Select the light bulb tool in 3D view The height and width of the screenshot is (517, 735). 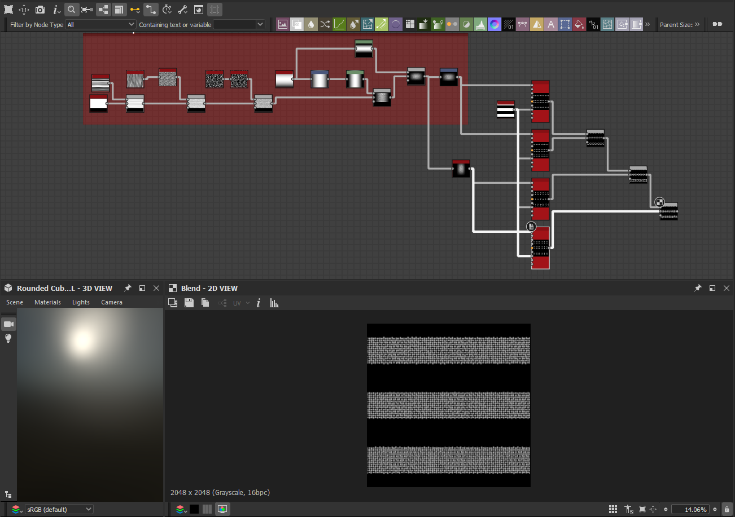coord(8,338)
